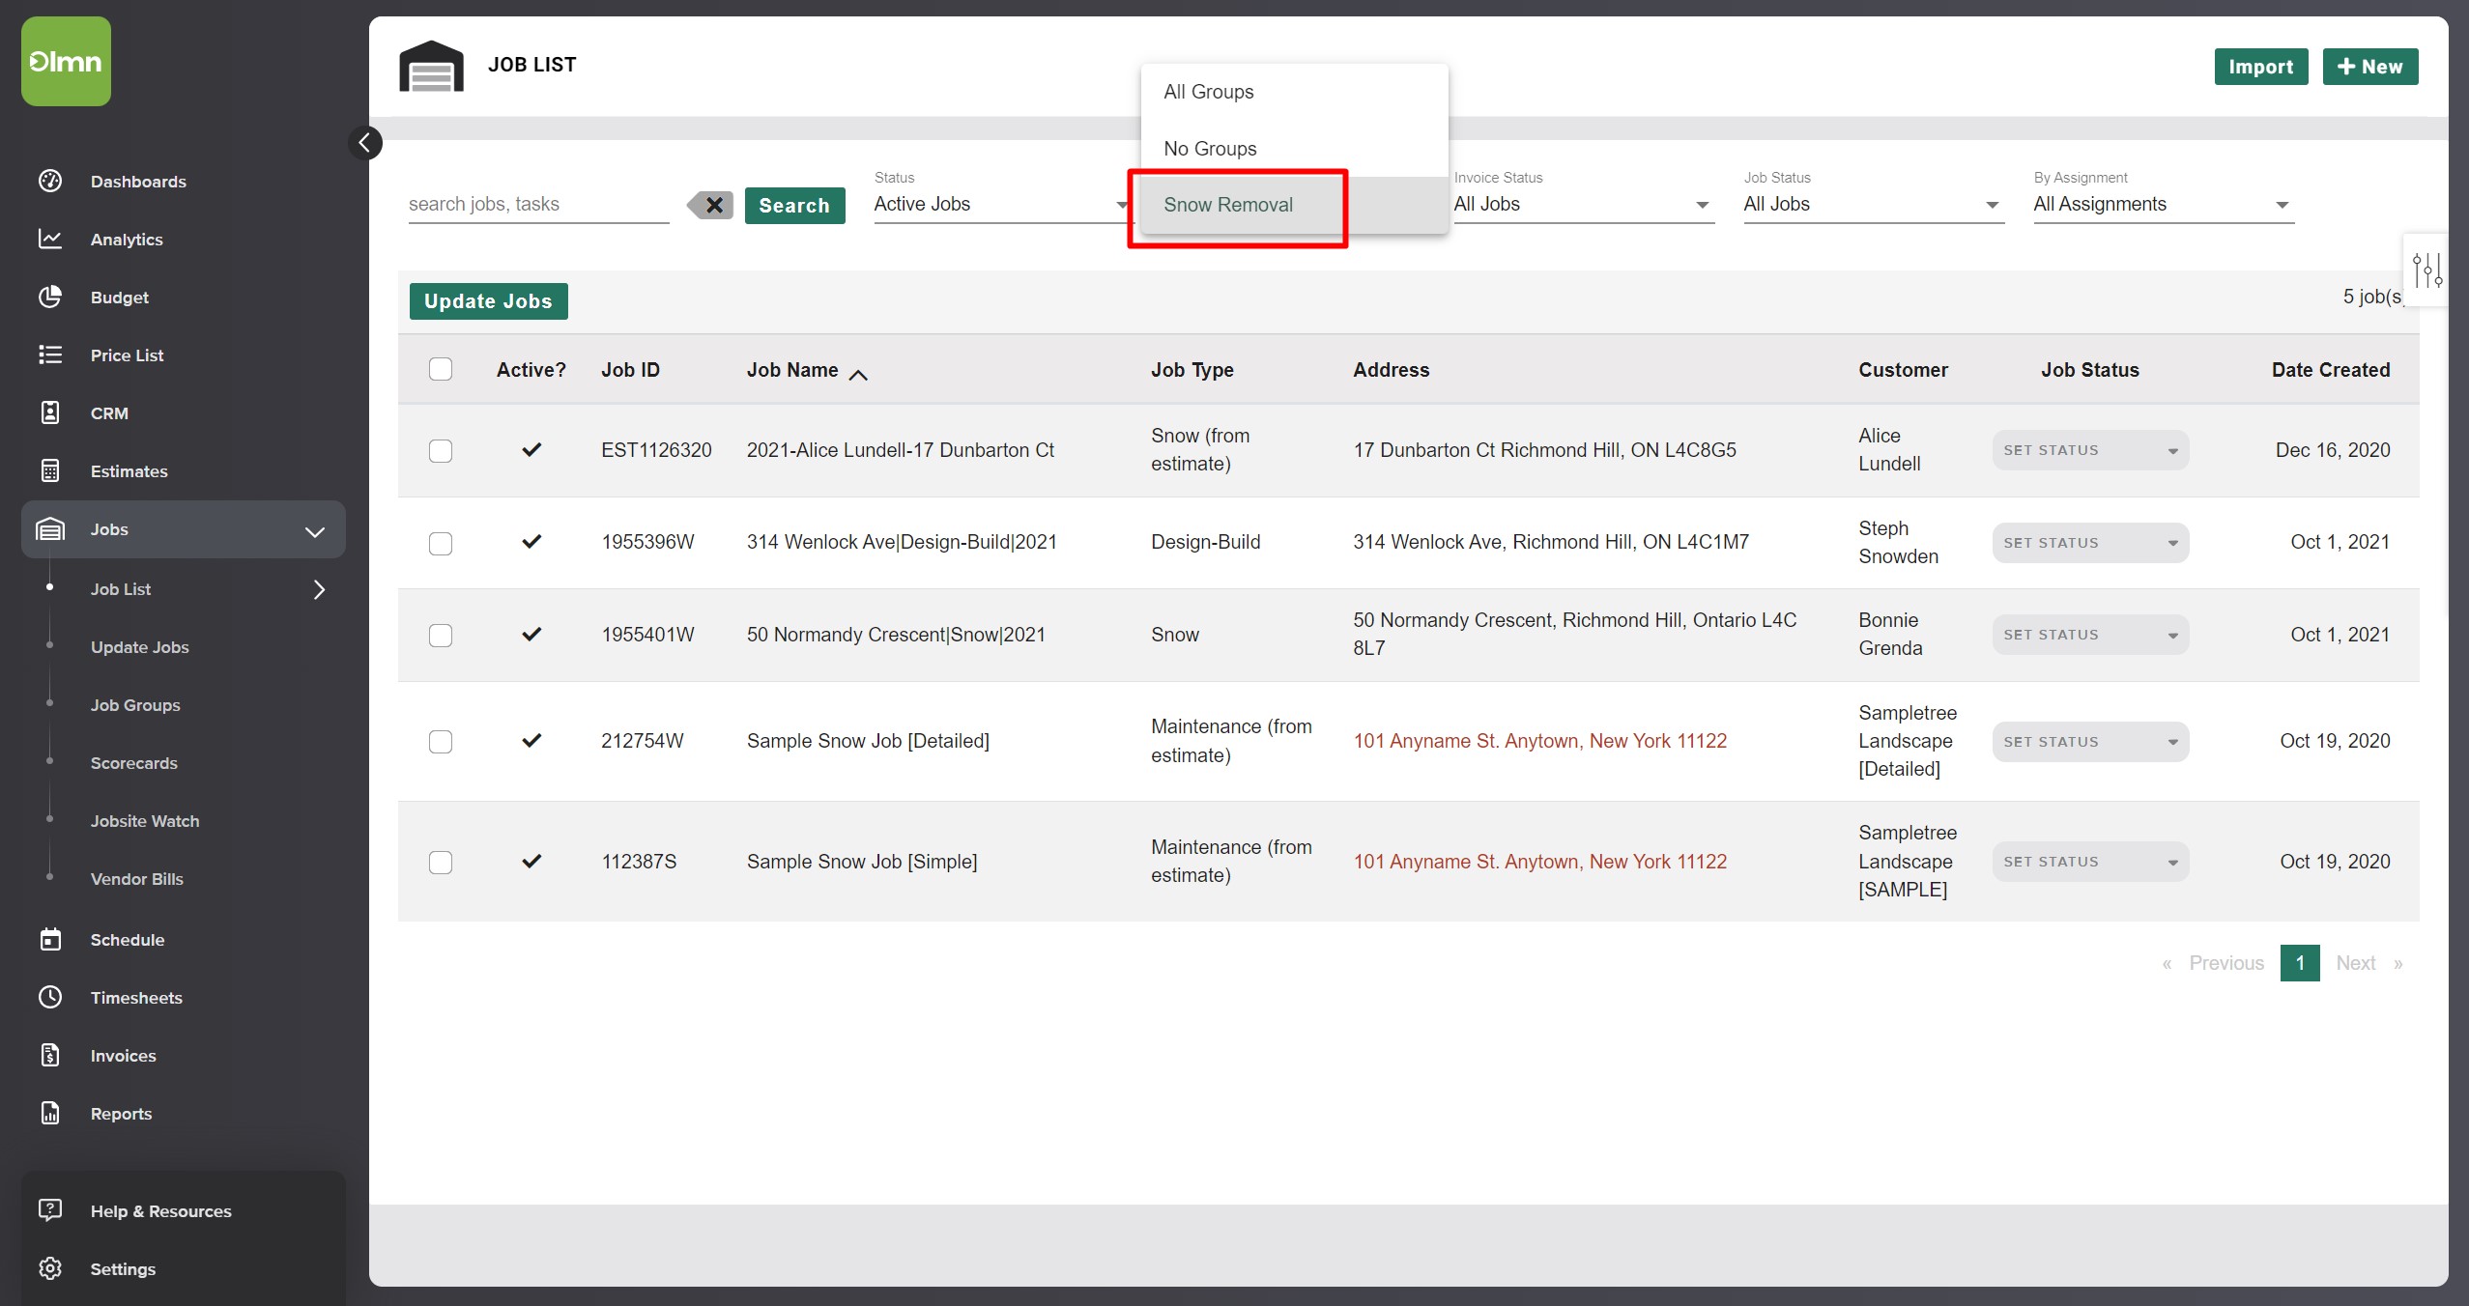Image resolution: width=2469 pixels, height=1306 pixels.
Task: Open Job Groups in sidebar
Action: point(135,705)
